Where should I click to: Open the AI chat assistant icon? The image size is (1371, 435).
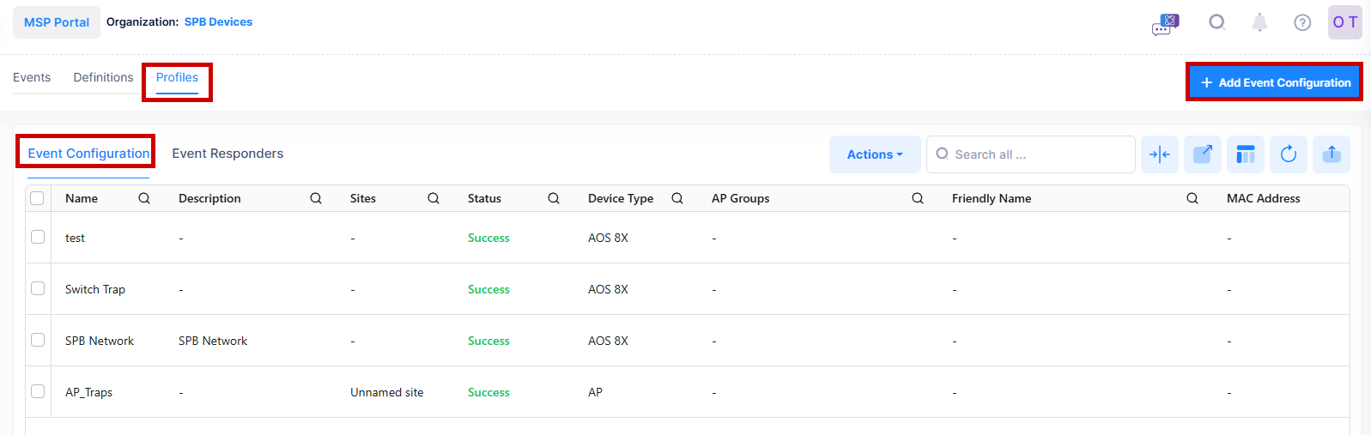pos(1165,23)
